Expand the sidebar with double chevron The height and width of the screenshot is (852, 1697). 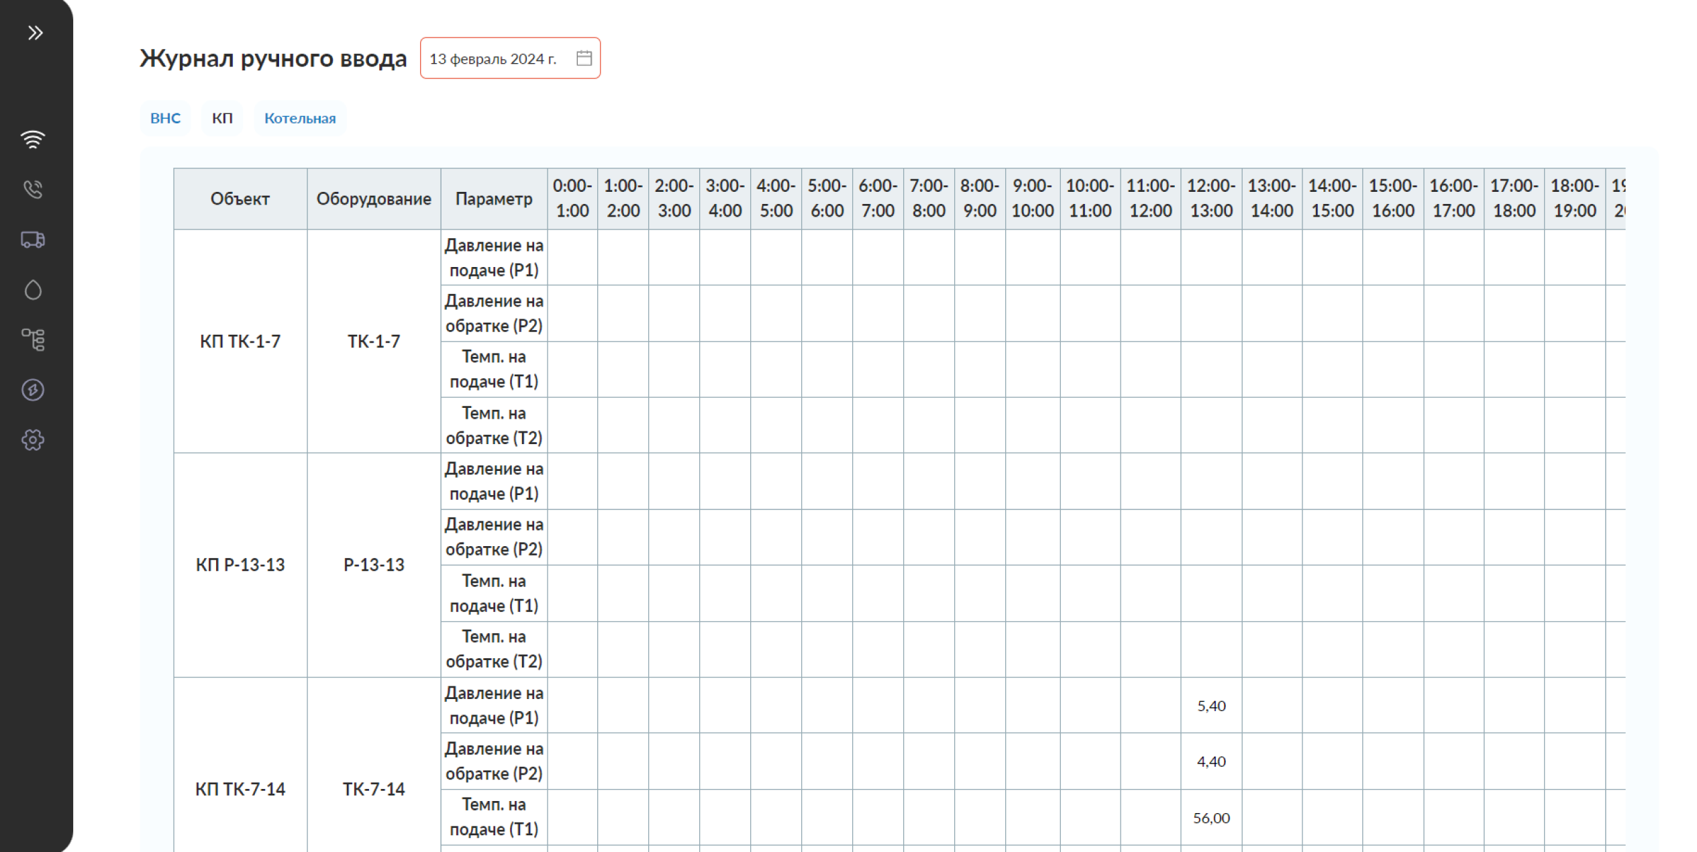click(35, 33)
